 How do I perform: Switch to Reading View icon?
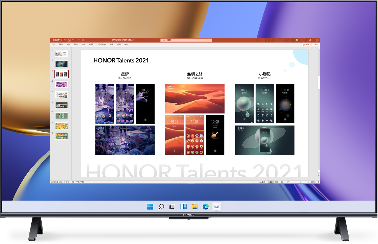(x=282, y=182)
